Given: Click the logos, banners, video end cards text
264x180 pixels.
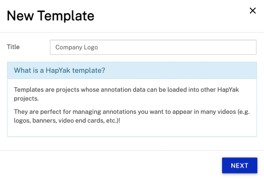Looking at the screenshot, I should point(67,120).
